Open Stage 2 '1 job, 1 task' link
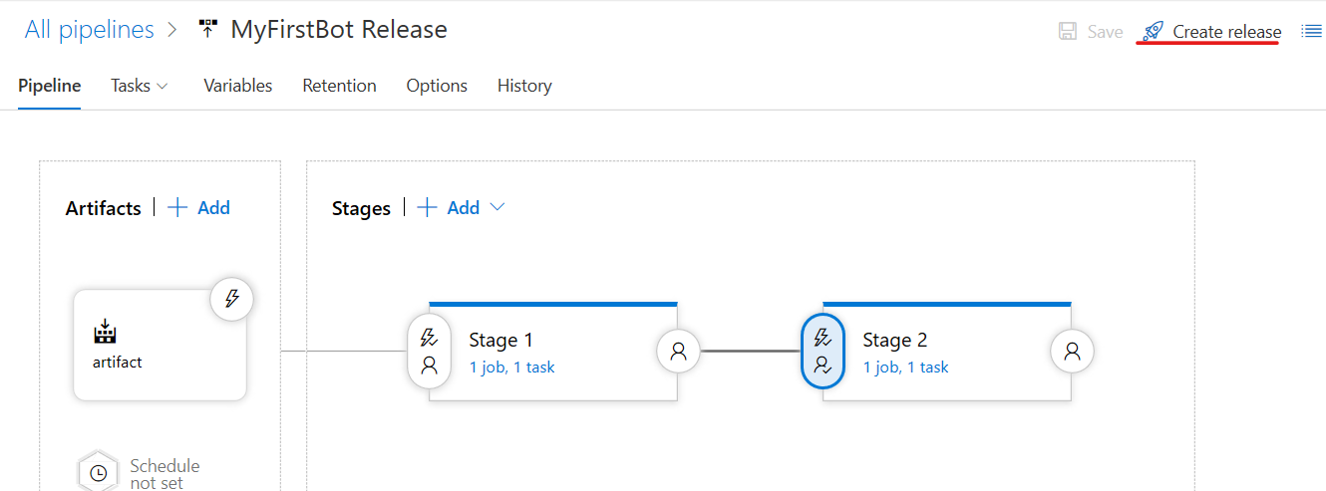Viewport: 1326px width, 491px height. (x=905, y=368)
